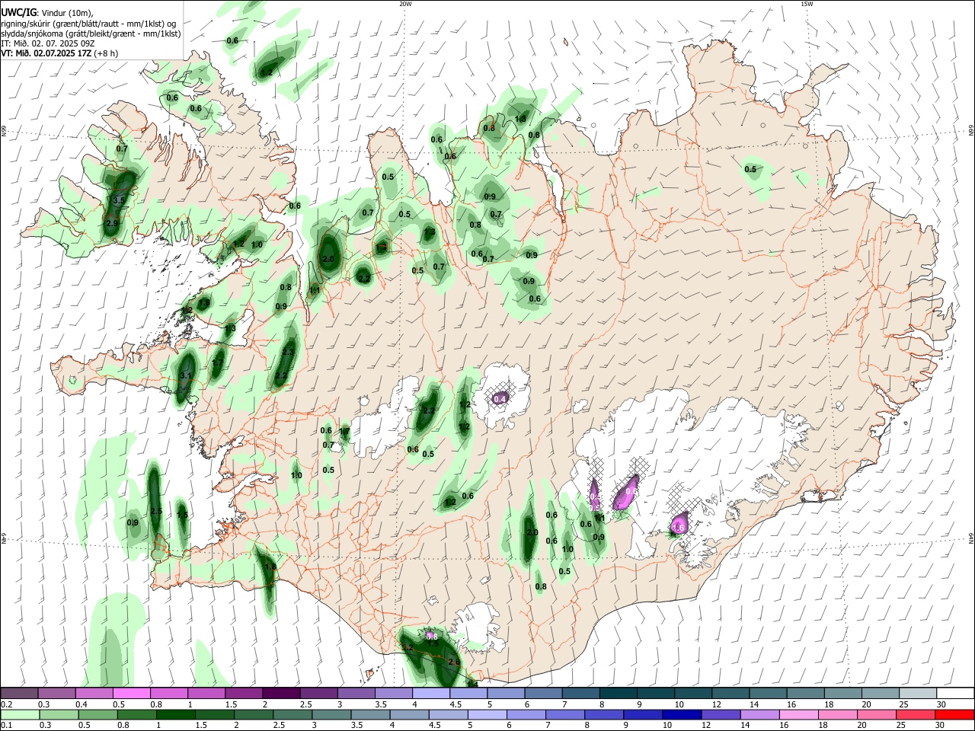Click the dark green rain cell labeled 2.0 near the 1.1 value
The height and width of the screenshot is (731, 975).
[329, 253]
